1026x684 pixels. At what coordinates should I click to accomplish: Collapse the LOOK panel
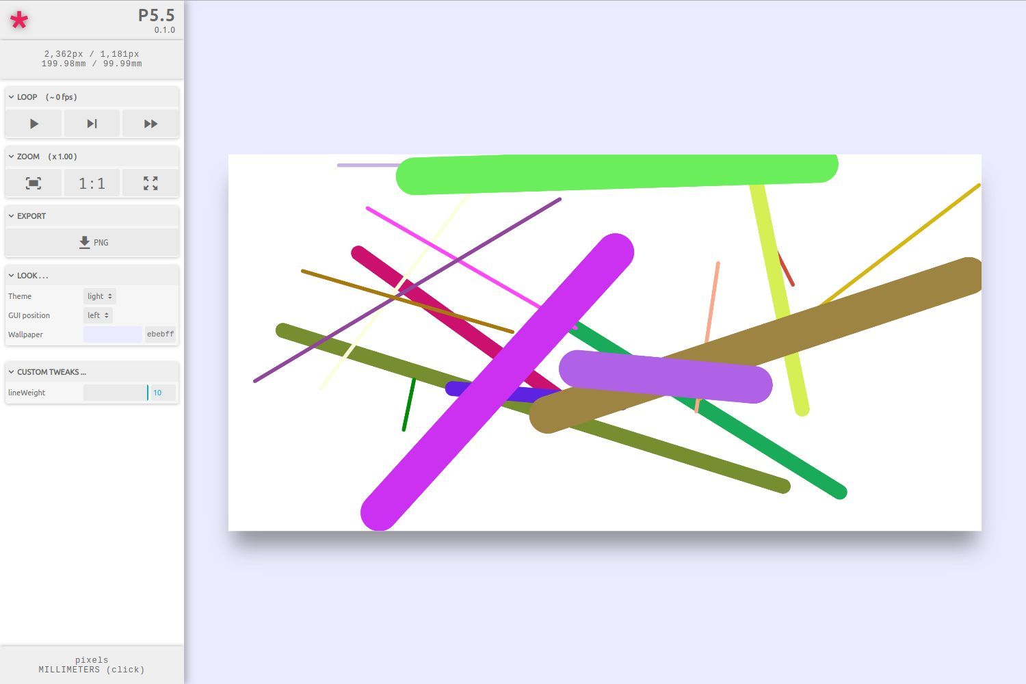[10, 275]
